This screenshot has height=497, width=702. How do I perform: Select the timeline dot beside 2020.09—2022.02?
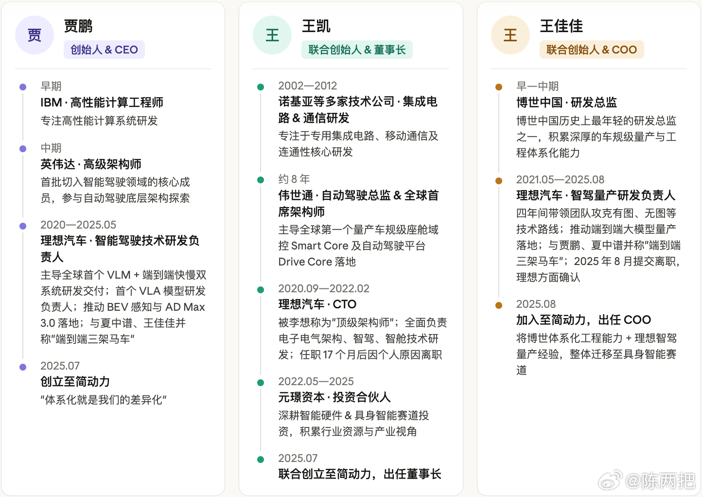pyautogui.click(x=261, y=289)
